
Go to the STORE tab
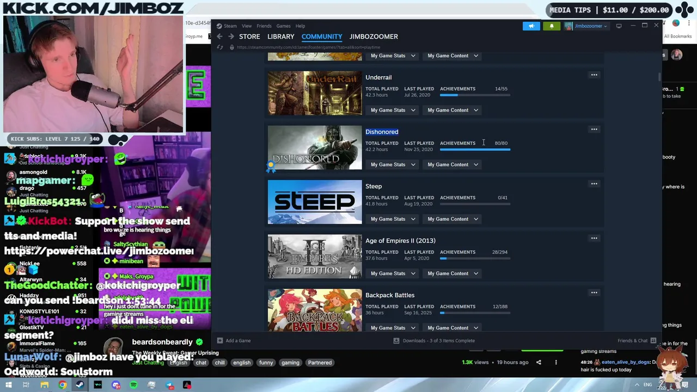(249, 36)
